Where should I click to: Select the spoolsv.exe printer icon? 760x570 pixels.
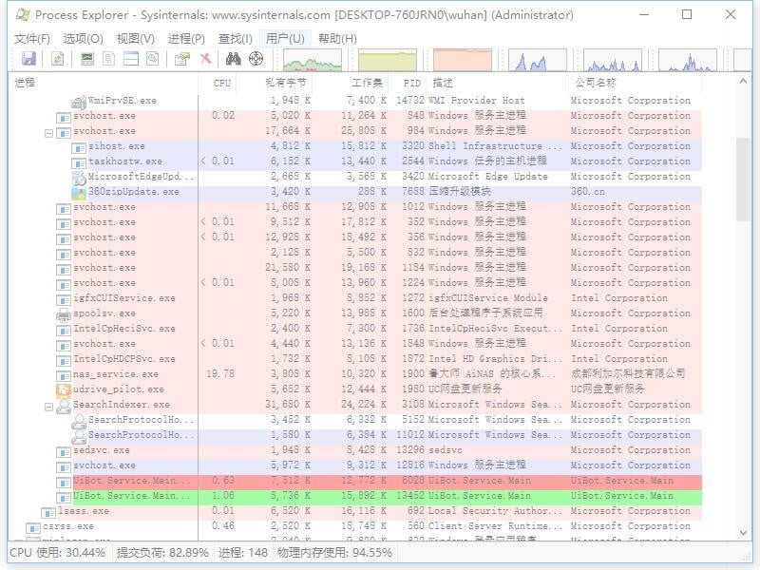click(x=64, y=314)
